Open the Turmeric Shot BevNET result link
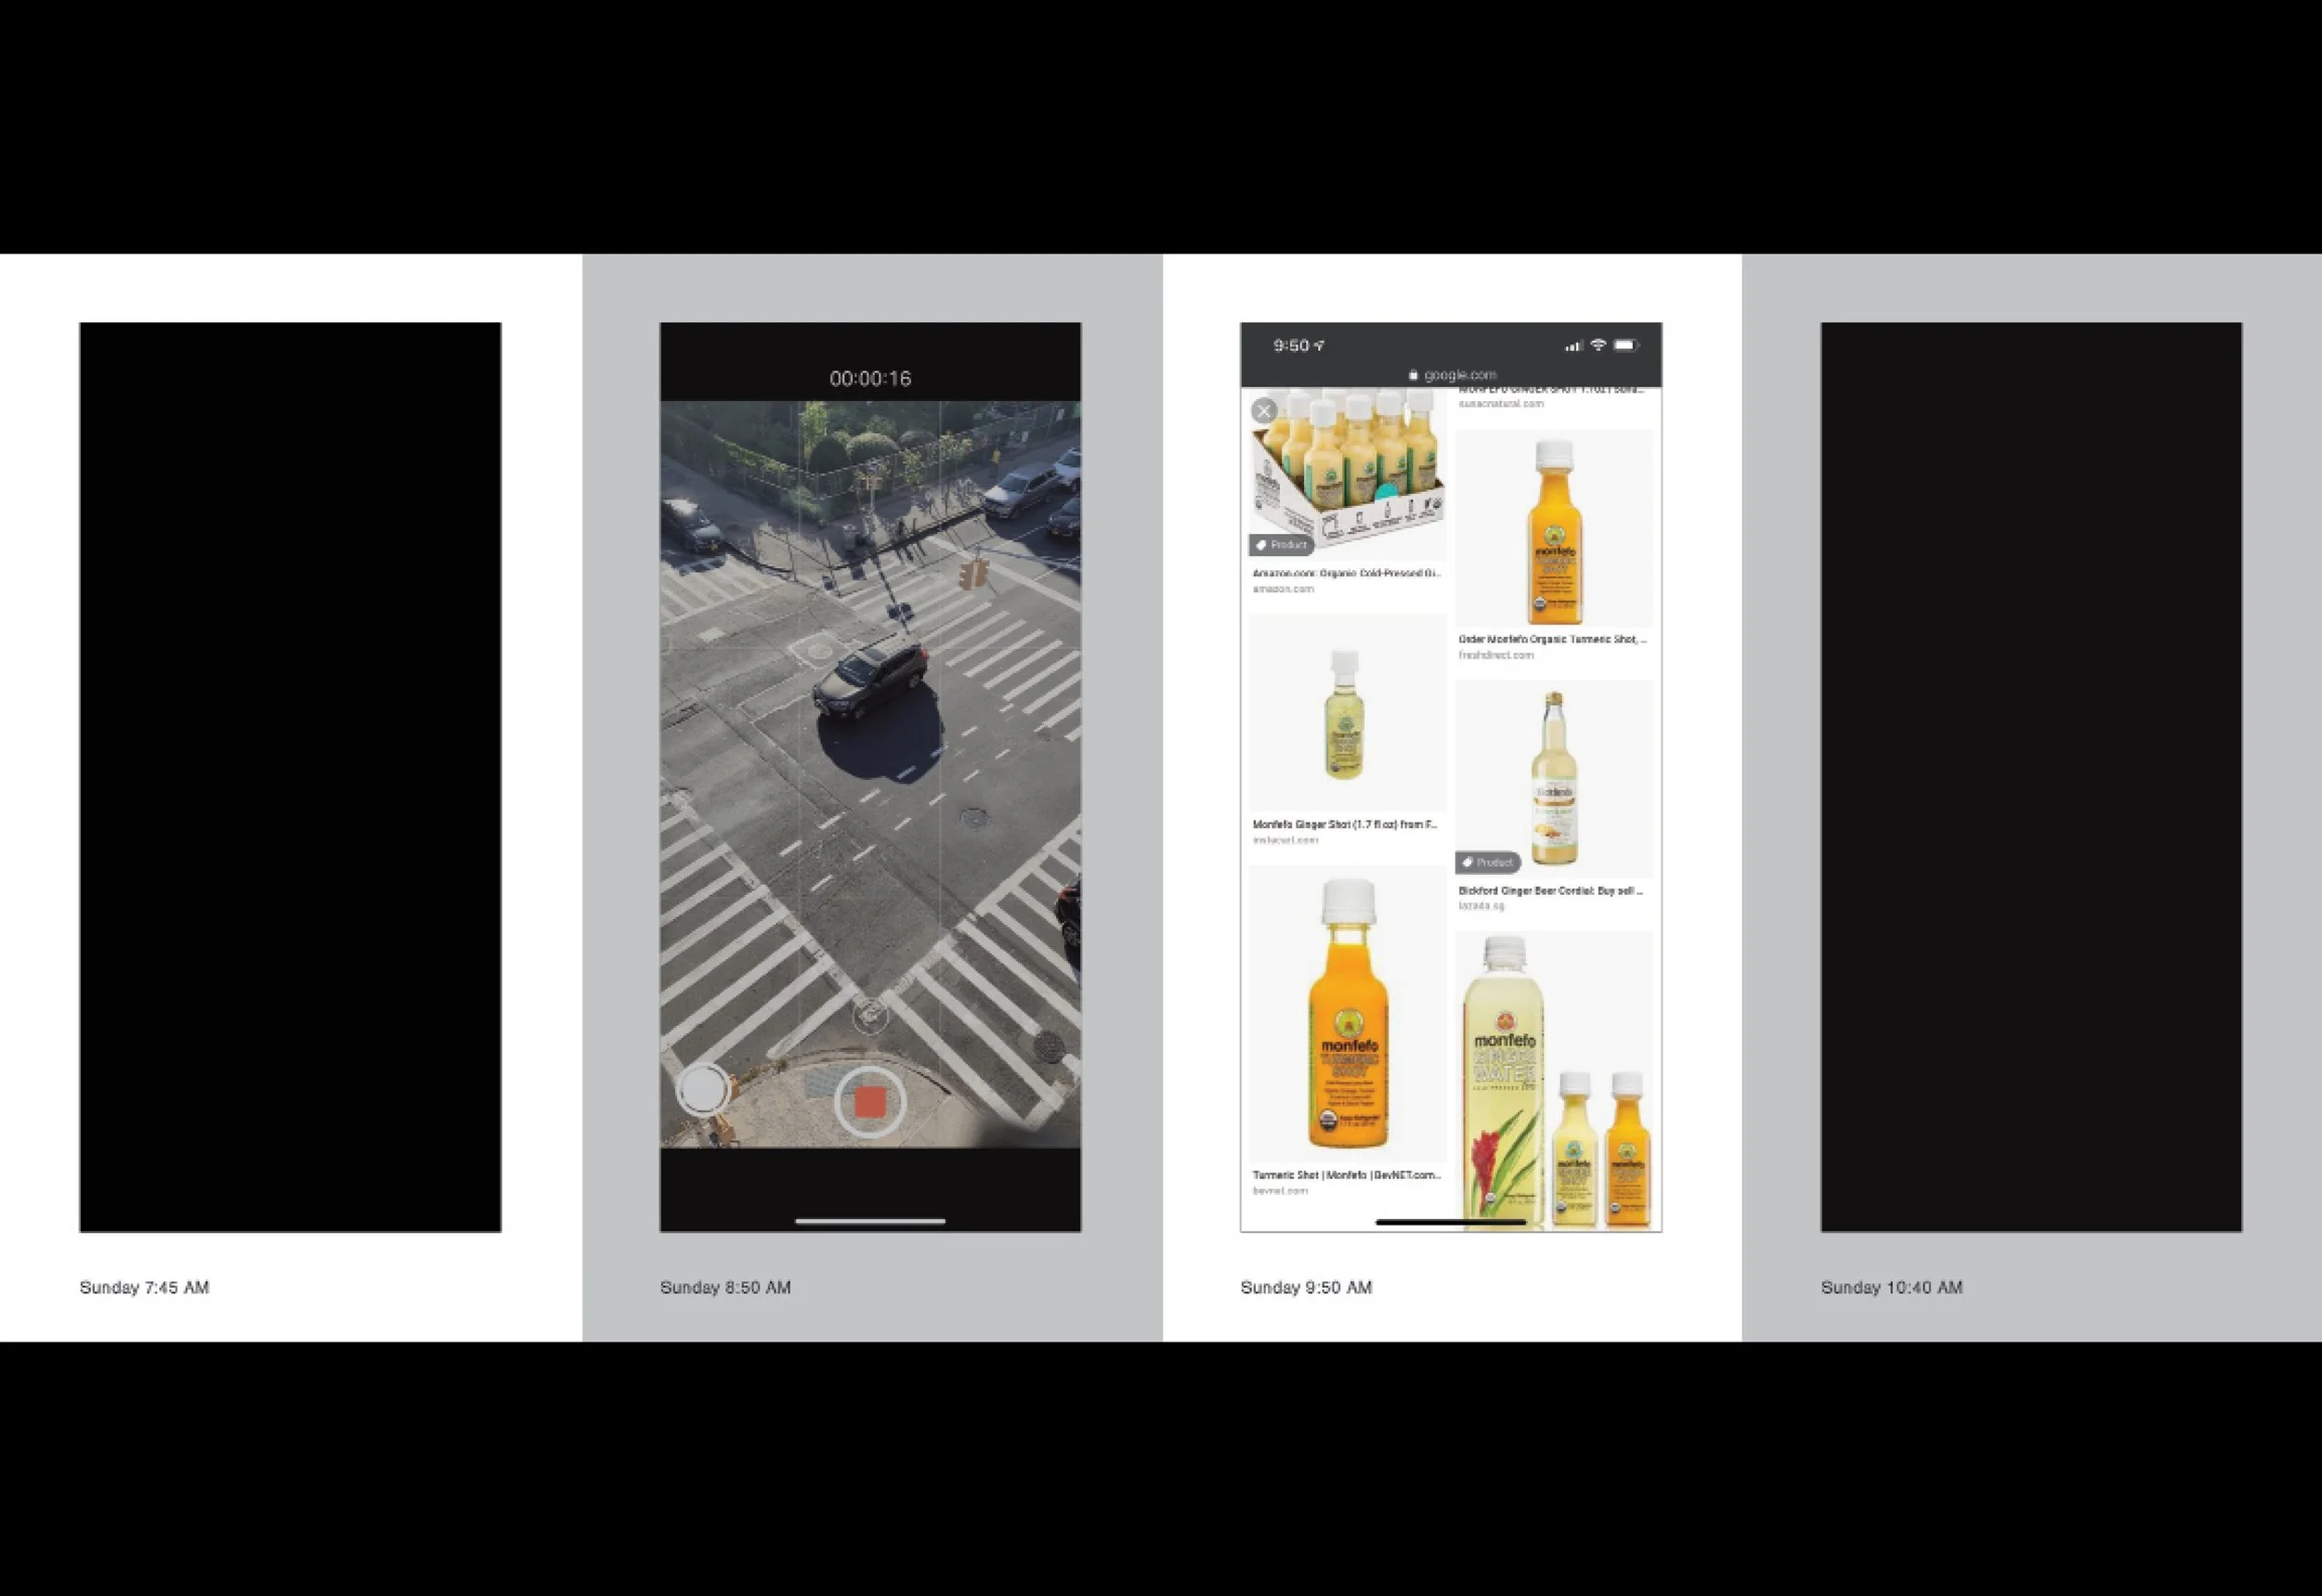This screenshot has height=1596, width=2322. pos(1346,1175)
